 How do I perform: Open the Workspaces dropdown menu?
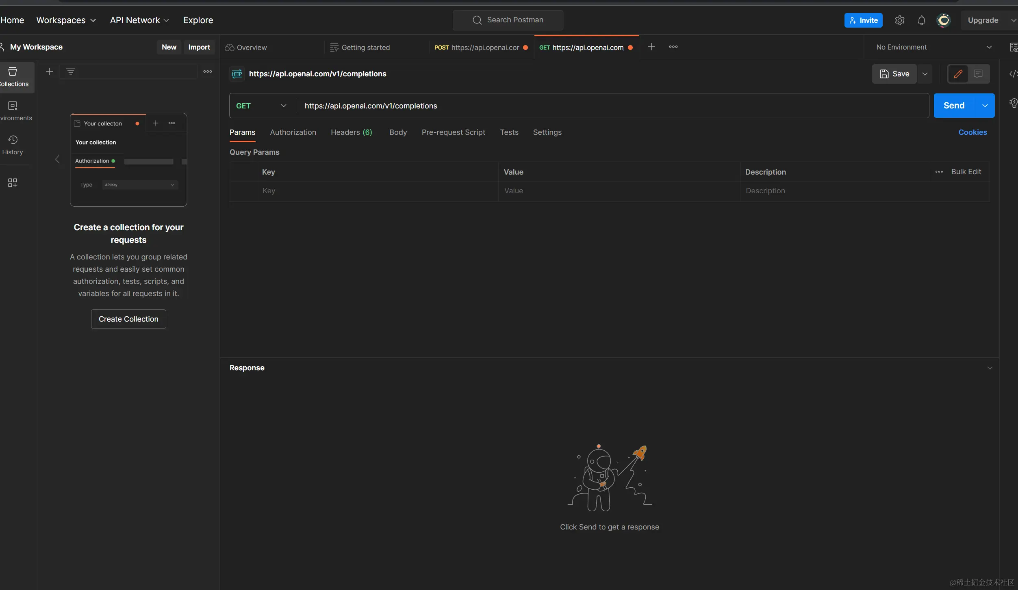pos(66,20)
